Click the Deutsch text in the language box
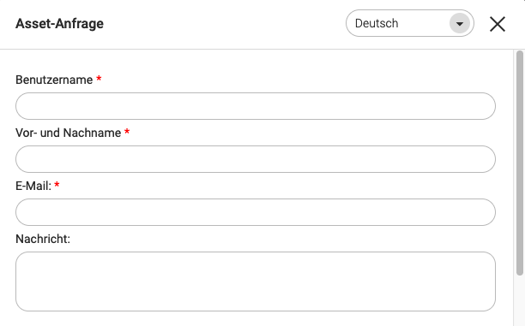Screen dimensions: 525x326 tap(377, 23)
